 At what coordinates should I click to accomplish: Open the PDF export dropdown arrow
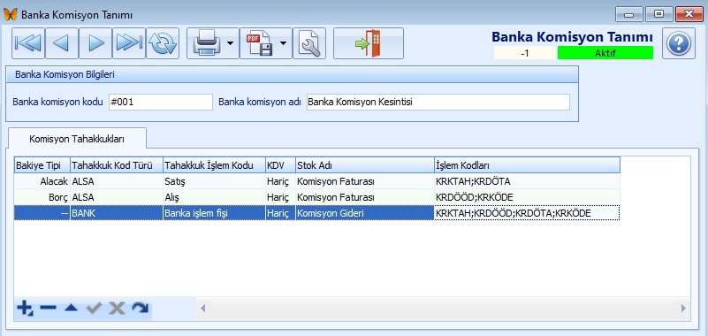pos(284,43)
